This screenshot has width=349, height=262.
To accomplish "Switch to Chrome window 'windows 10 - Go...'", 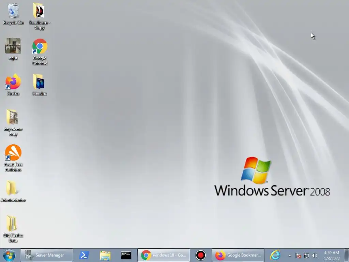I will 164,255.
